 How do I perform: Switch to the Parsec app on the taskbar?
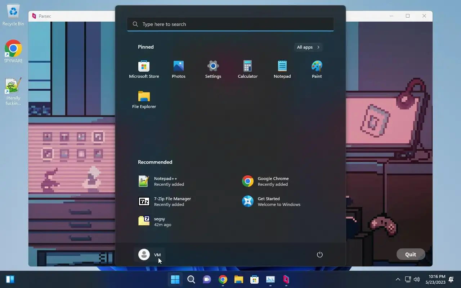(x=286, y=279)
